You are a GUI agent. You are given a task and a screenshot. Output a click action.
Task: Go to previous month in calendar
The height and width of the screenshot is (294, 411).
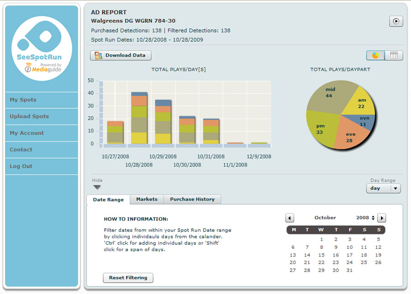[290, 218]
